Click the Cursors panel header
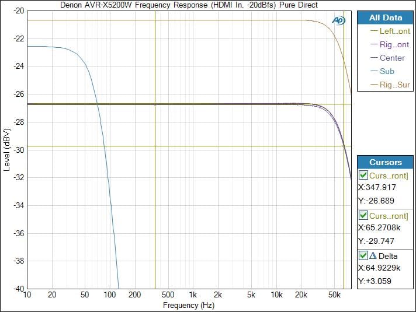Viewport: 416px width, 312px height. (385, 162)
